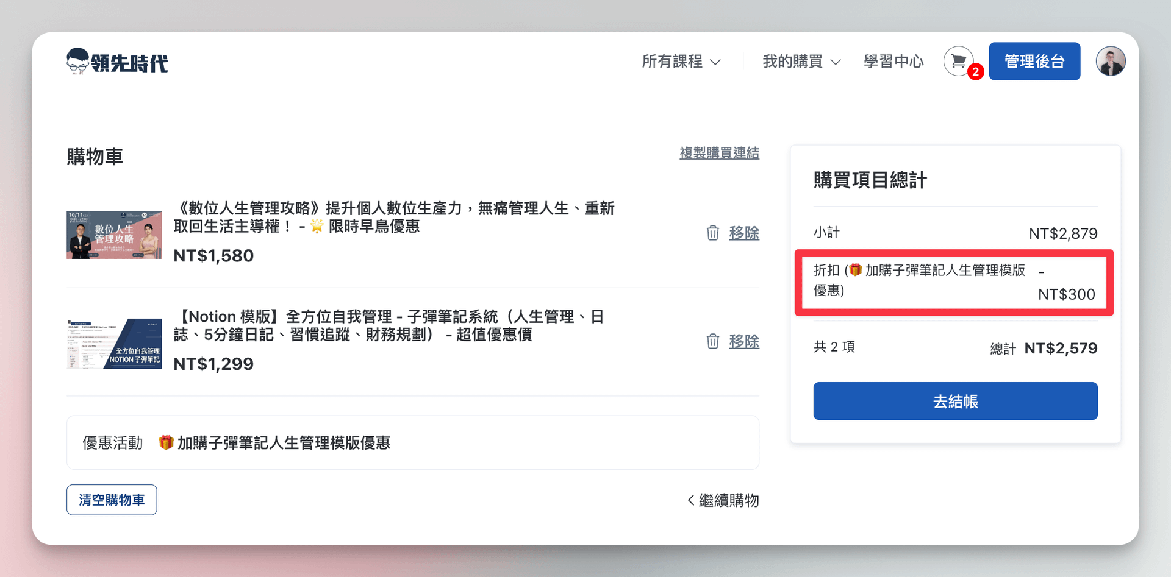
Task: Expand the 我的購買 dropdown menu
Action: point(801,62)
